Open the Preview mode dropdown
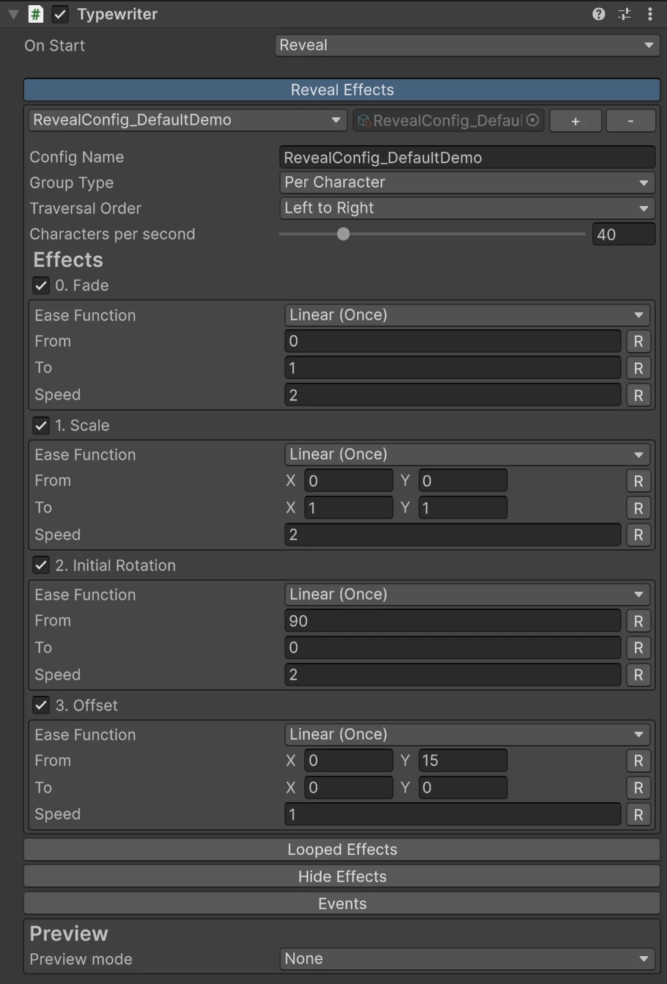The width and height of the screenshot is (667, 984). click(x=467, y=959)
